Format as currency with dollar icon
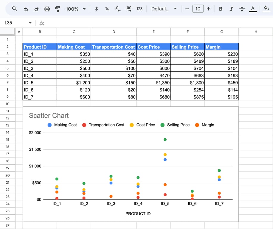The width and height of the screenshot is (273, 229). tap(97, 9)
